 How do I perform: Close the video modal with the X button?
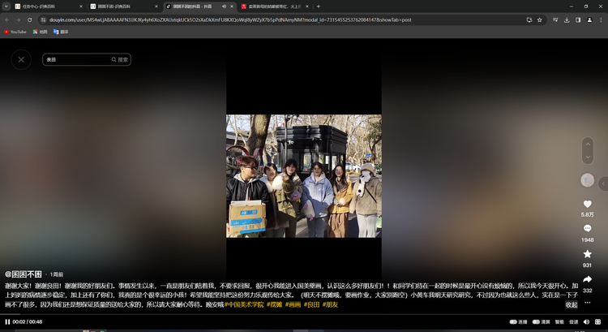[21, 59]
